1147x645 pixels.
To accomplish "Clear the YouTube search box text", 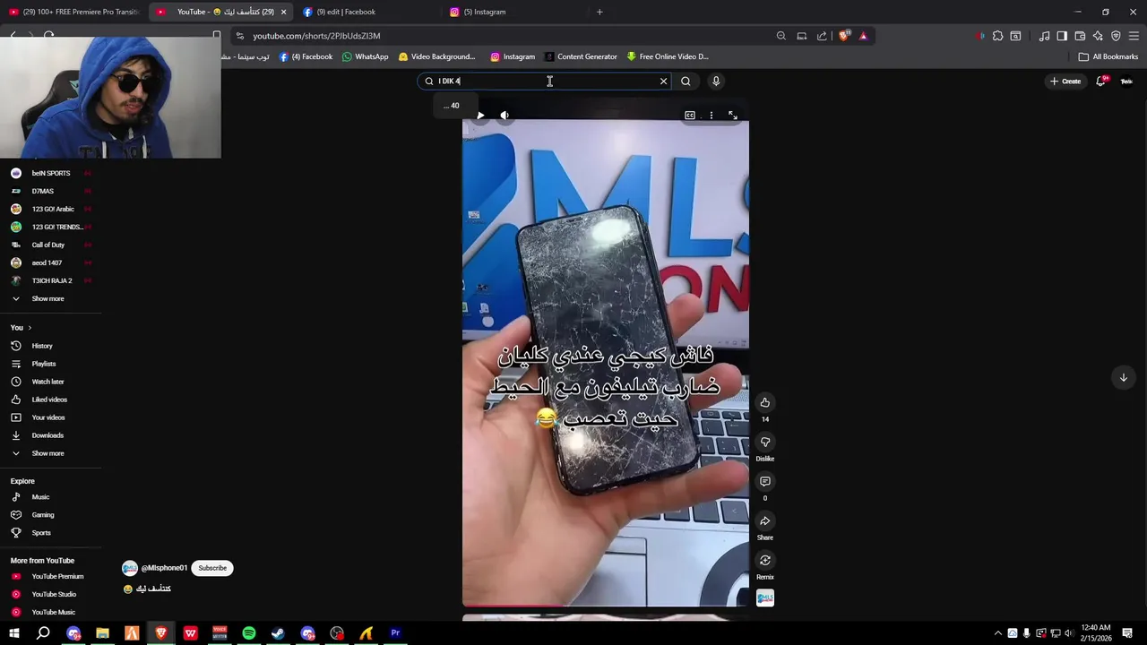I will (x=664, y=82).
